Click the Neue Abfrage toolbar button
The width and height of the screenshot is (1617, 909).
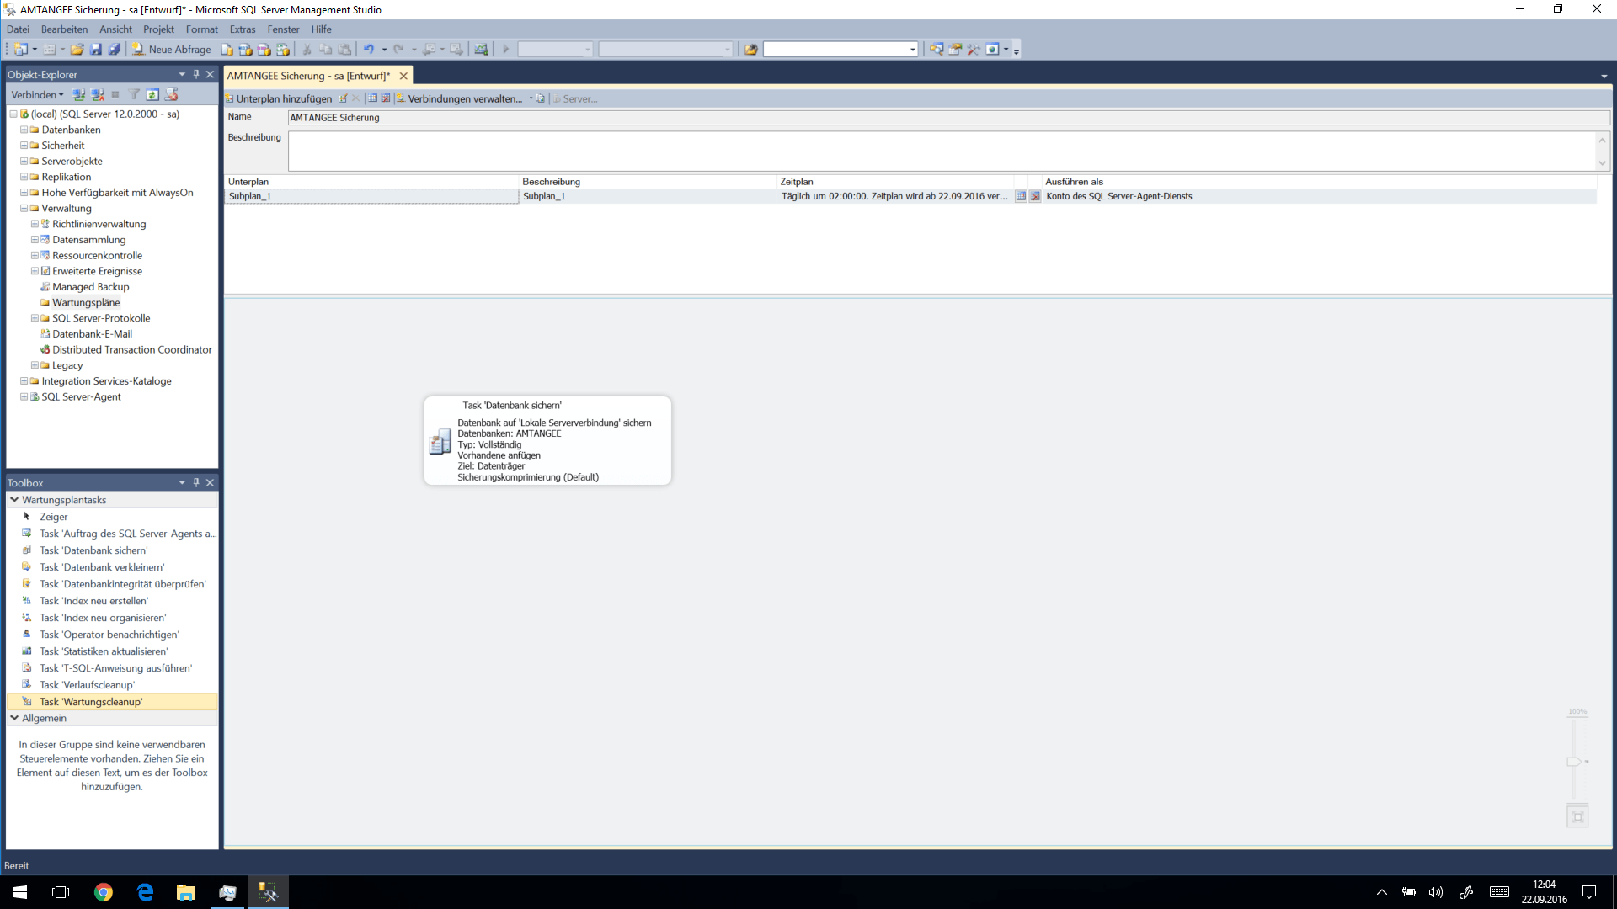[x=172, y=50]
